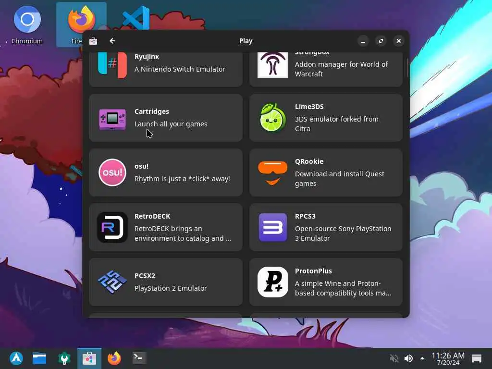Viewport: 492px width, 369px height.
Task: Open the Ryujinx Nintendo Switch Emulator card
Action: 166,69
